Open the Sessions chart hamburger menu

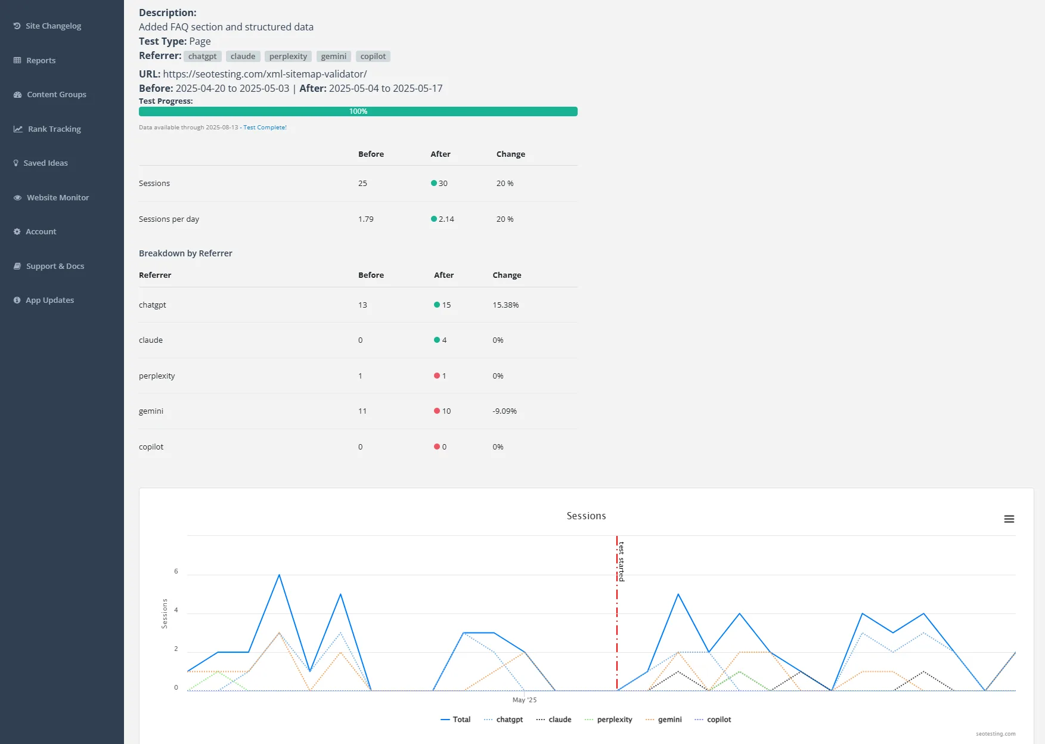1009,519
